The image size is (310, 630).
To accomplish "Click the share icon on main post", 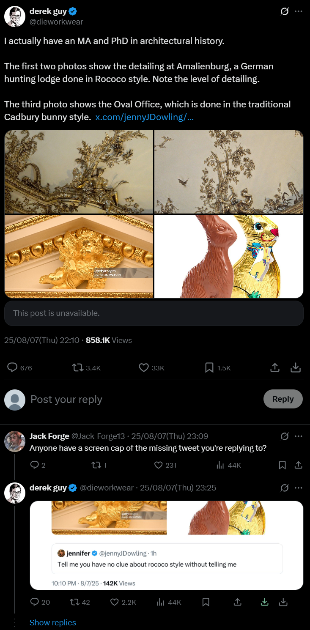I will point(275,368).
